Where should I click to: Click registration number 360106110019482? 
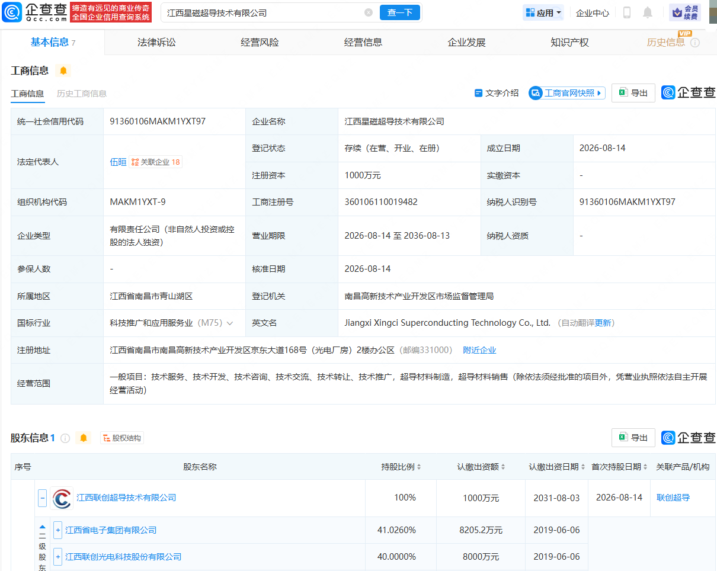(x=381, y=202)
